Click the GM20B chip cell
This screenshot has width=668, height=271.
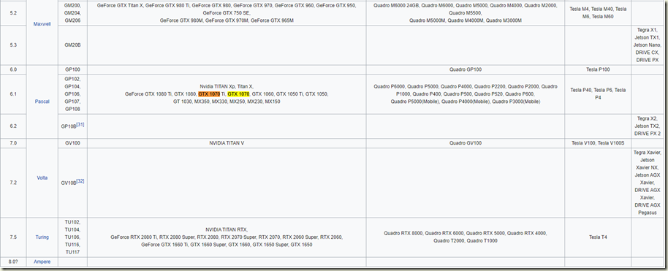tap(72, 45)
